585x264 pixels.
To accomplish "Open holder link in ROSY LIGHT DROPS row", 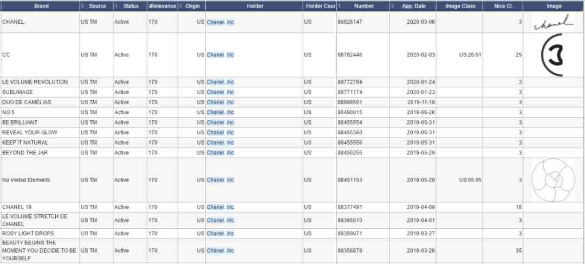I will coord(220,234).
